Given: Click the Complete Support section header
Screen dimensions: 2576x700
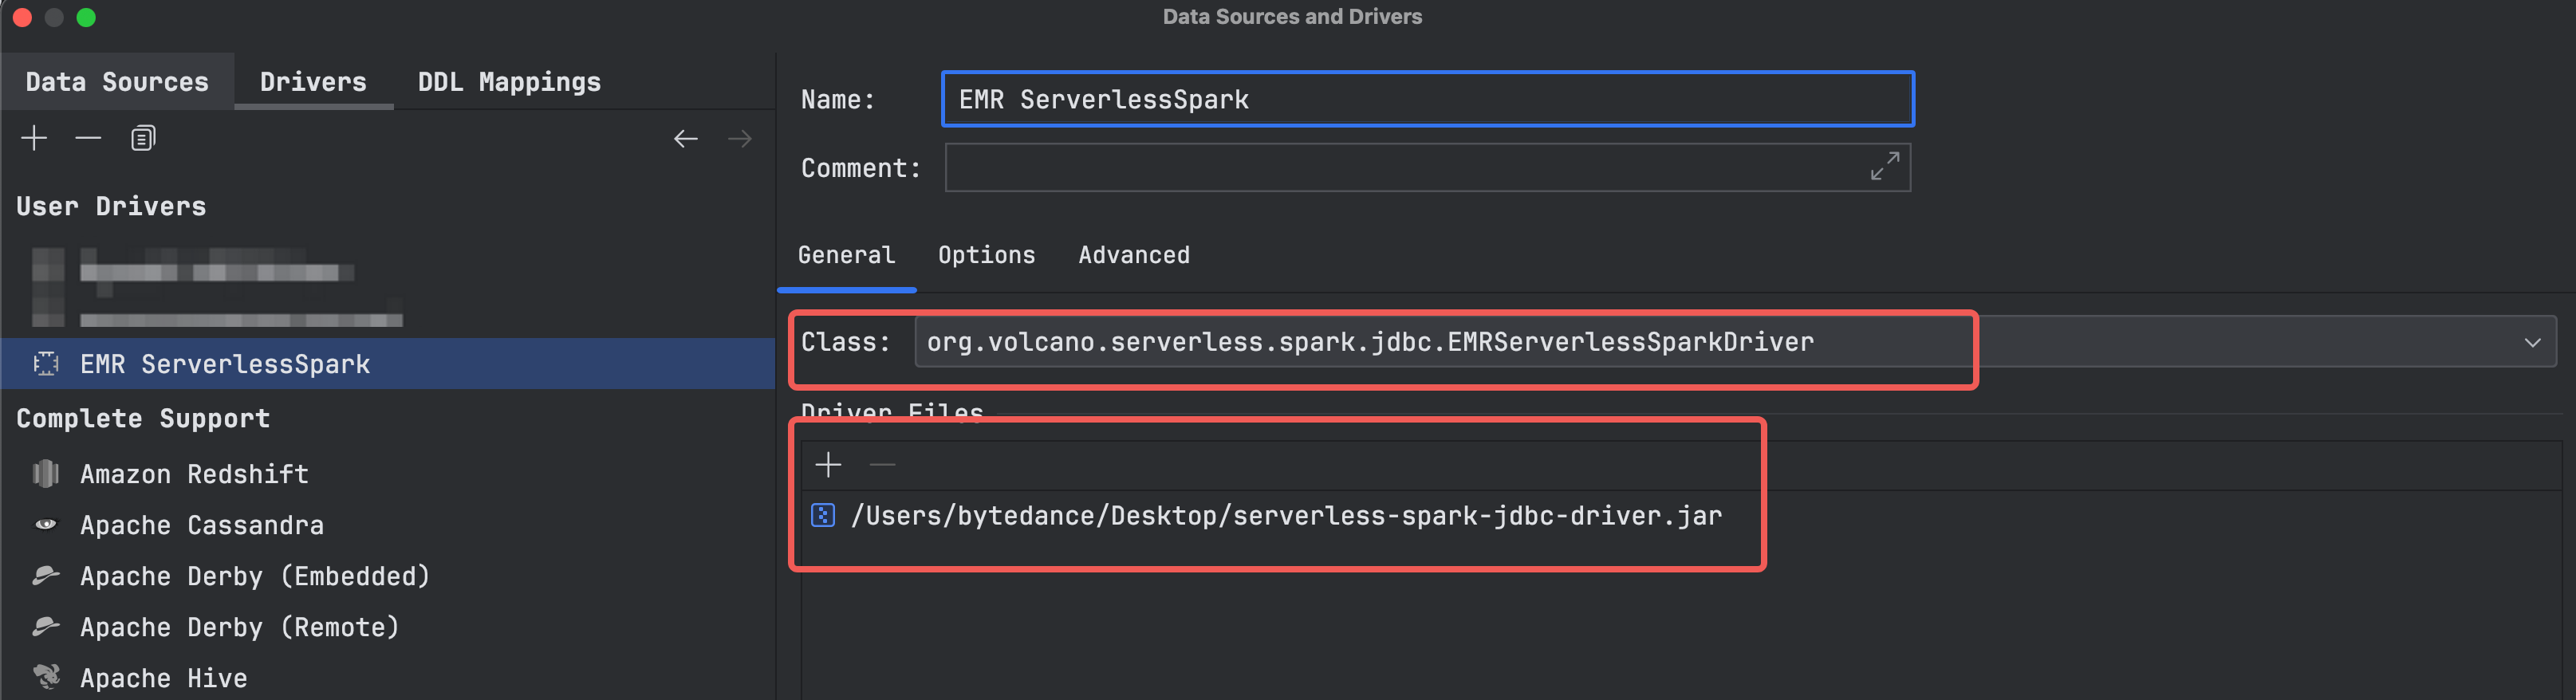Looking at the screenshot, I should (143, 419).
